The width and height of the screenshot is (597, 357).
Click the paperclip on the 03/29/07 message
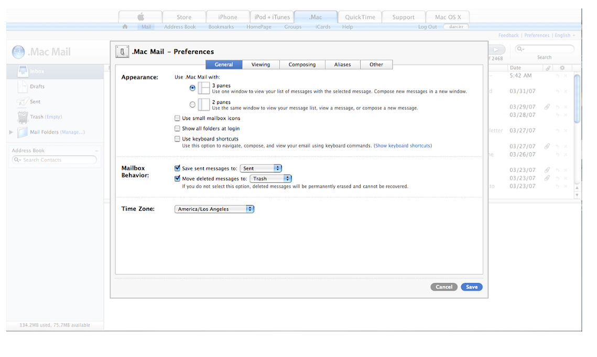547,107
